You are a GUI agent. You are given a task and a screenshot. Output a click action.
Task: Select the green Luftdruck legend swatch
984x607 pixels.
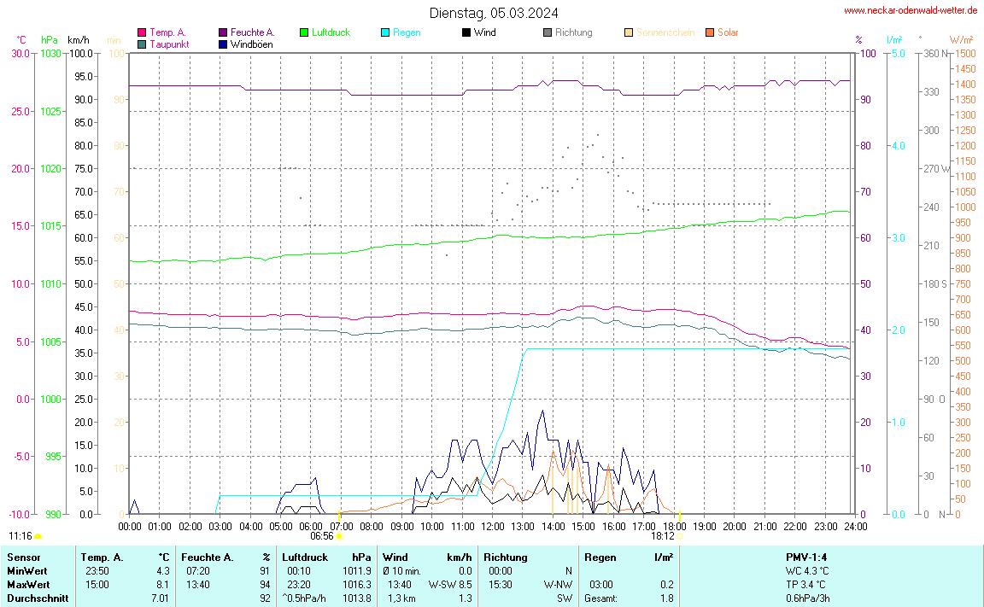pos(304,32)
